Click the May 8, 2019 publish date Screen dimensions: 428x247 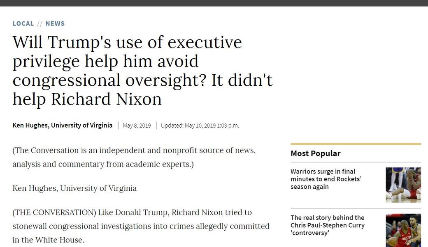pos(137,126)
